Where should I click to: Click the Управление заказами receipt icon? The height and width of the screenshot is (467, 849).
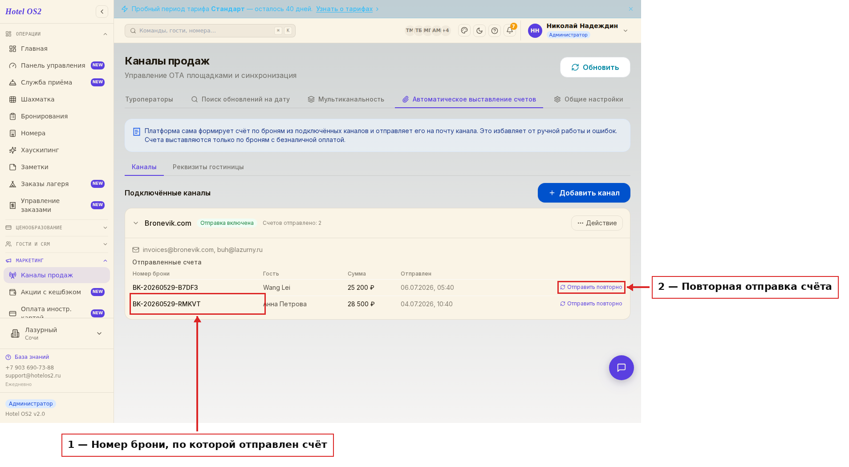(12, 205)
